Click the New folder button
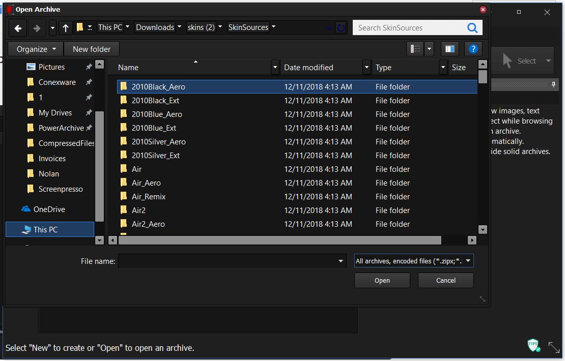 tap(92, 49)
